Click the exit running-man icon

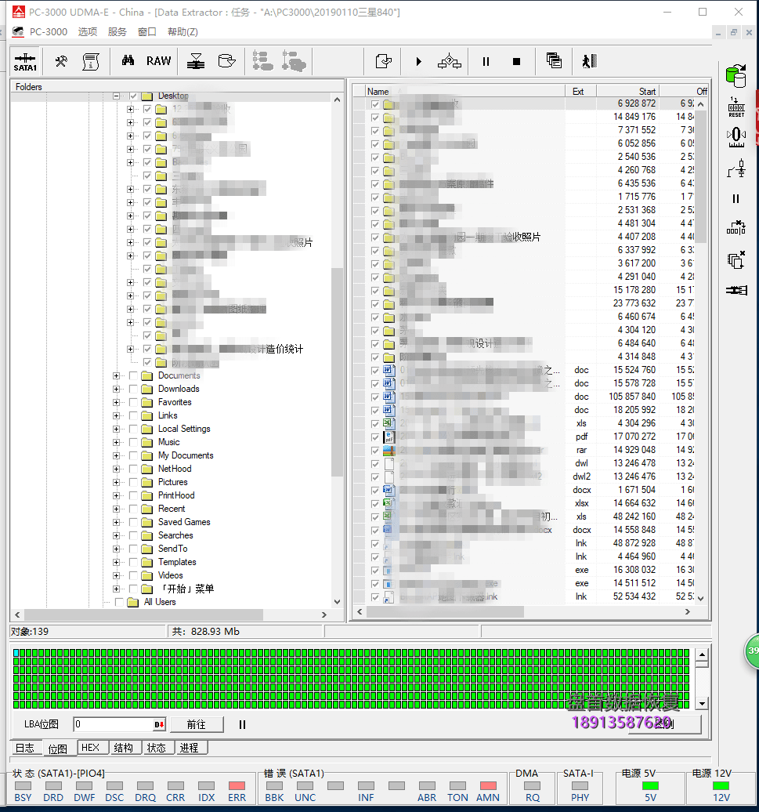point(589,61)
